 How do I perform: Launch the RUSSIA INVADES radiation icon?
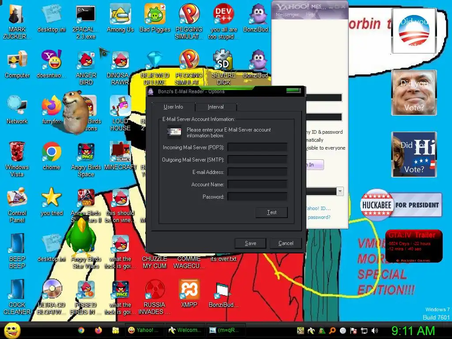click(154, 297)
